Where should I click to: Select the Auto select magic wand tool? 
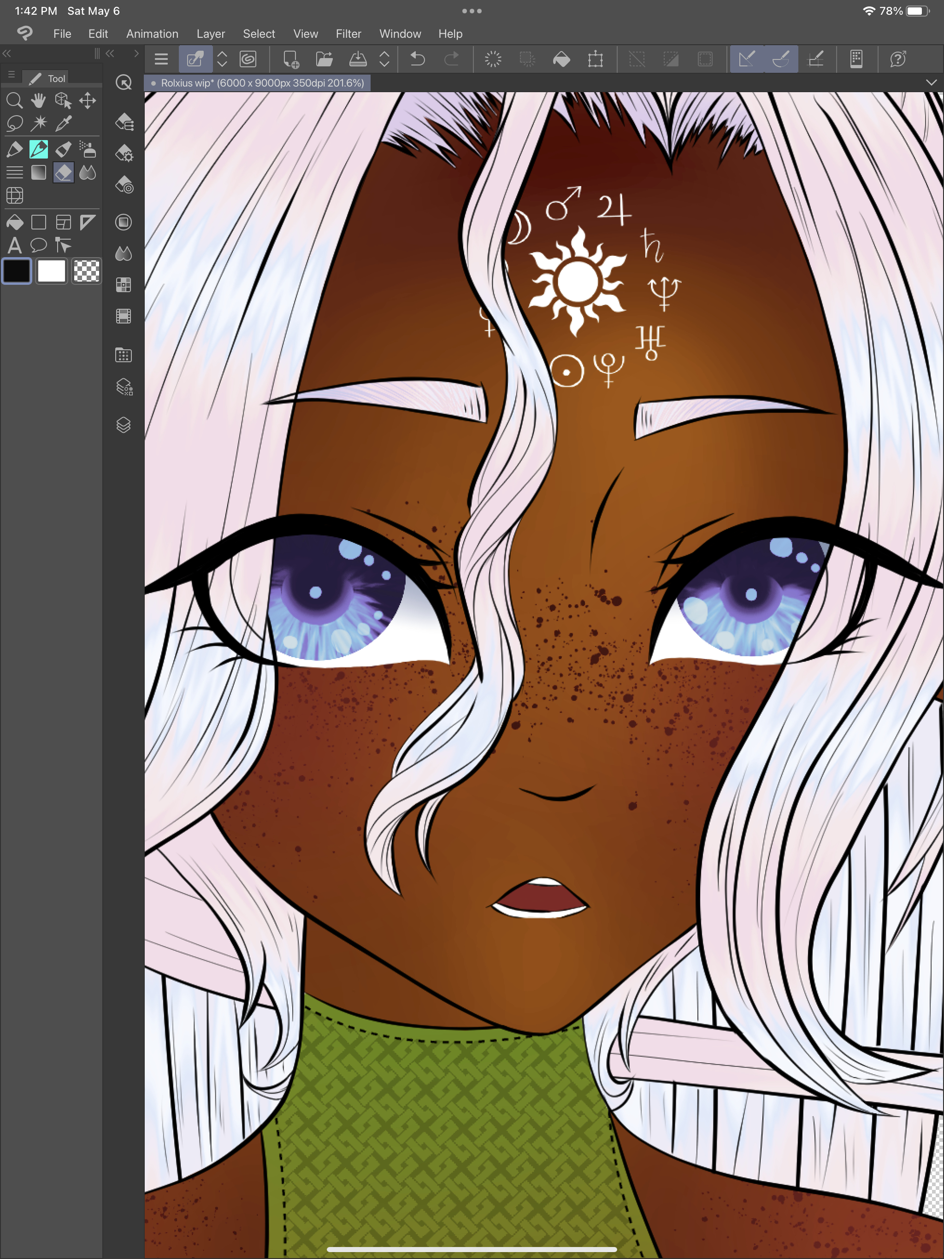[x=39, y=123]
